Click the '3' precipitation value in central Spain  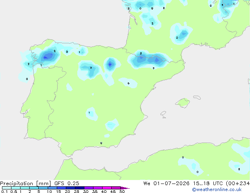(x=91, y=68)
